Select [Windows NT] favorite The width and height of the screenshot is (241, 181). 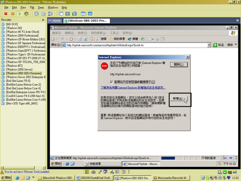14,66
